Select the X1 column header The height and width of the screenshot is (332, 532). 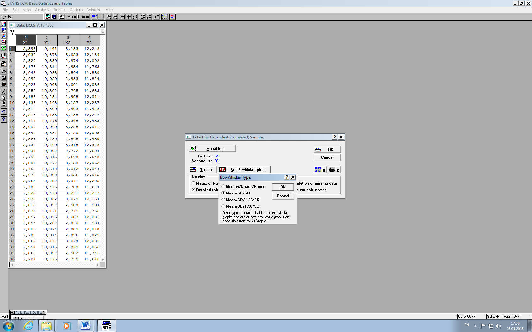tap(26, 40)
